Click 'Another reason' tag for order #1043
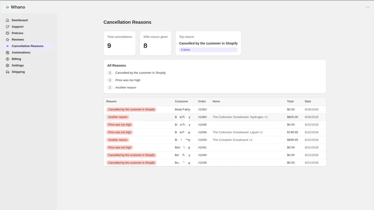 (118, 140)
